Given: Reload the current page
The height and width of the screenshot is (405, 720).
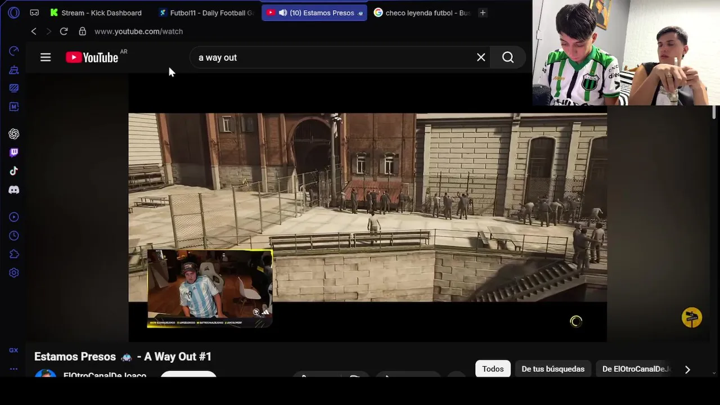Looking at the screenshot, I should 64,31.
